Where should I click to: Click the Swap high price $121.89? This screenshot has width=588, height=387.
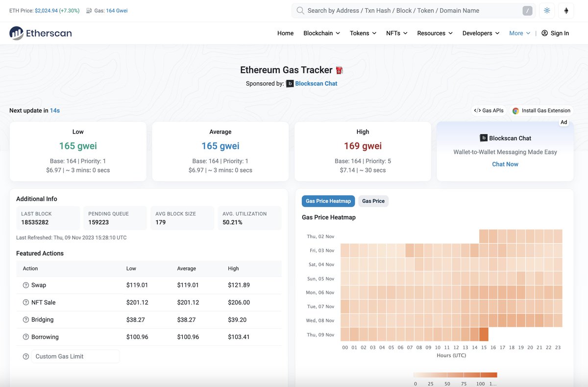239,285
